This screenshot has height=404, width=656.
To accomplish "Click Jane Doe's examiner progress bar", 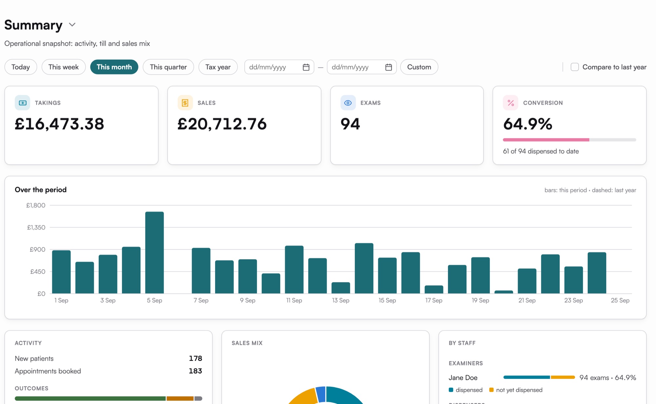I will point(539,377).
